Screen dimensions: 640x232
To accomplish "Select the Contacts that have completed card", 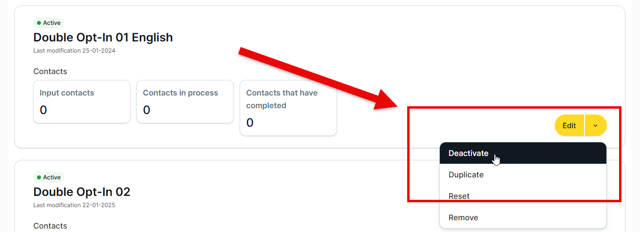I will tap(288, 108).
